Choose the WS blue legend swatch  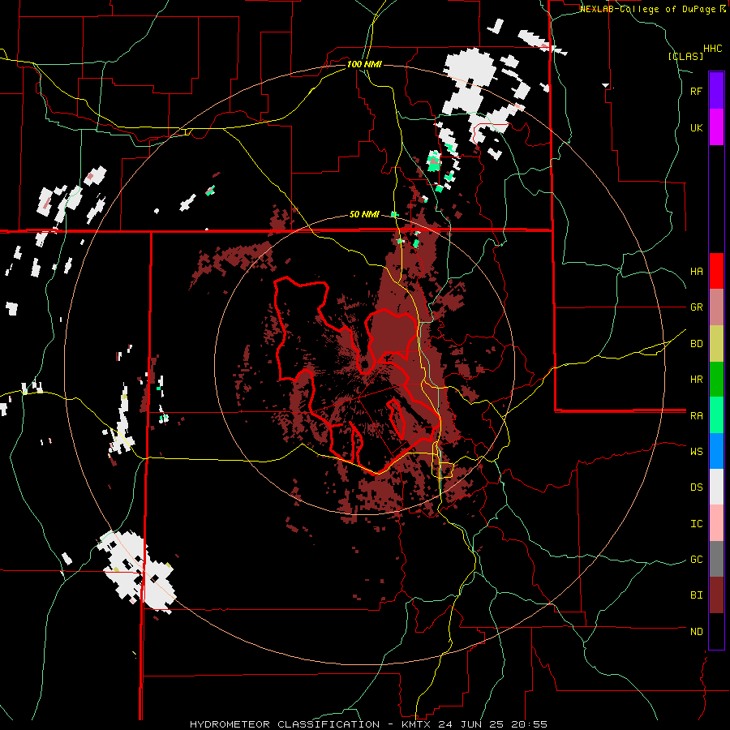pyautogui.click(x=716, y=451)
